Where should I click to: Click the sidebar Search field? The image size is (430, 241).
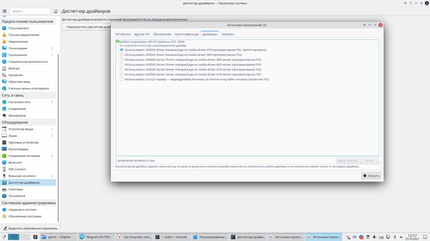tap(30, 11)
